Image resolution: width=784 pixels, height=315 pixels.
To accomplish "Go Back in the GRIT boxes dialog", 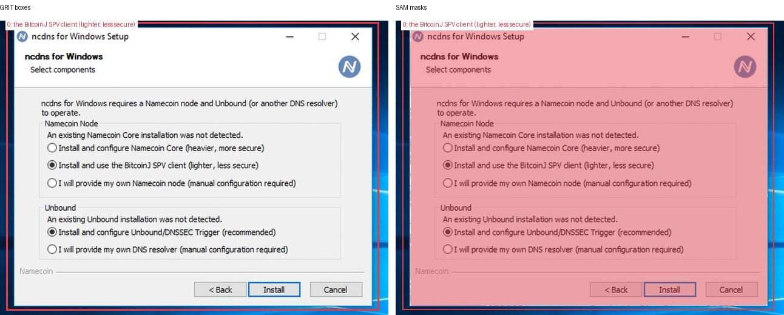I will click(220, 290).
